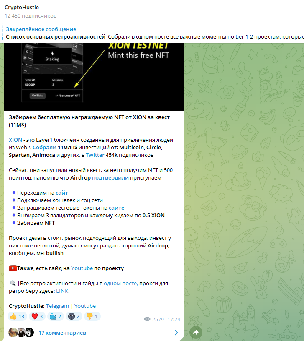
Task: Open the pinned message banner
Action: 152,33
